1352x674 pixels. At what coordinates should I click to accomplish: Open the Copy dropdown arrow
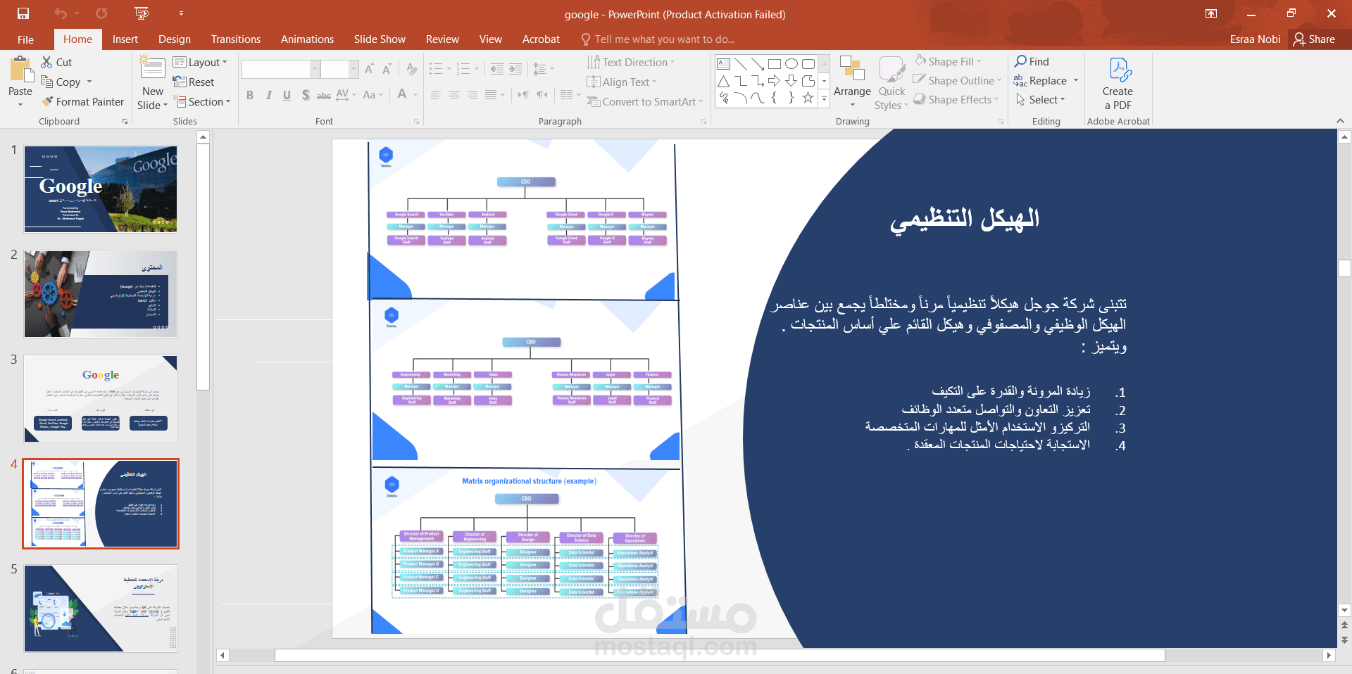point(89,82)
